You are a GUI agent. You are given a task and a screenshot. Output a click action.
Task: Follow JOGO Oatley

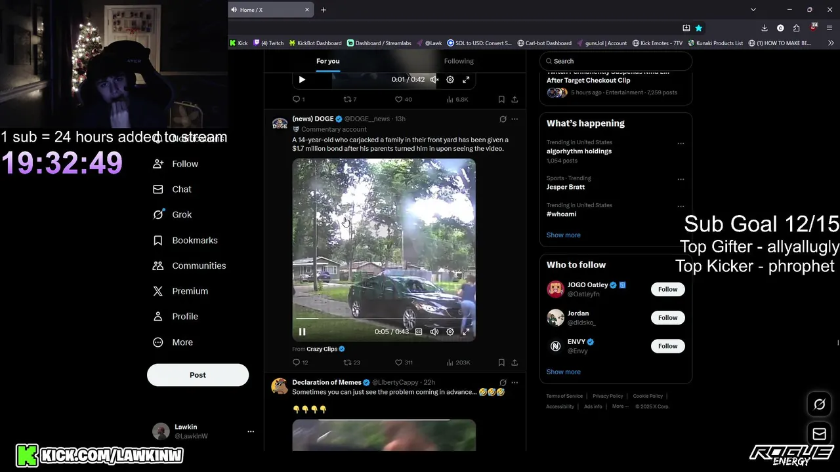pyautogui.click(x=667, y=289)
